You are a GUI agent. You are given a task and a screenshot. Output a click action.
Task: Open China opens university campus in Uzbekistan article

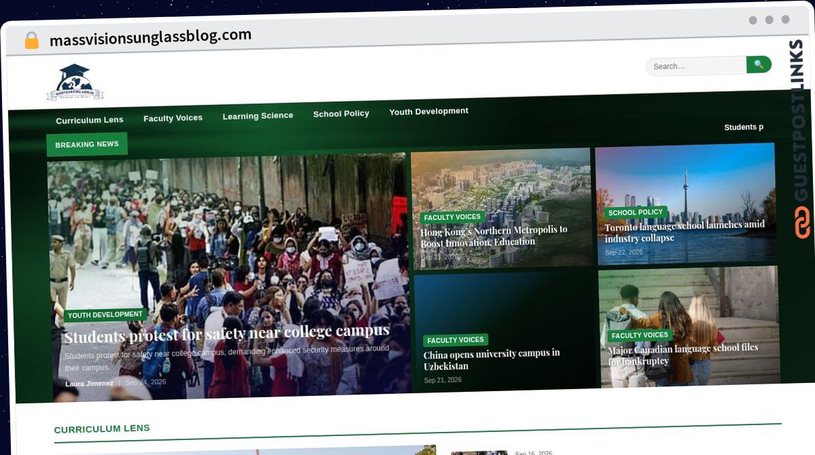(492, 360)
